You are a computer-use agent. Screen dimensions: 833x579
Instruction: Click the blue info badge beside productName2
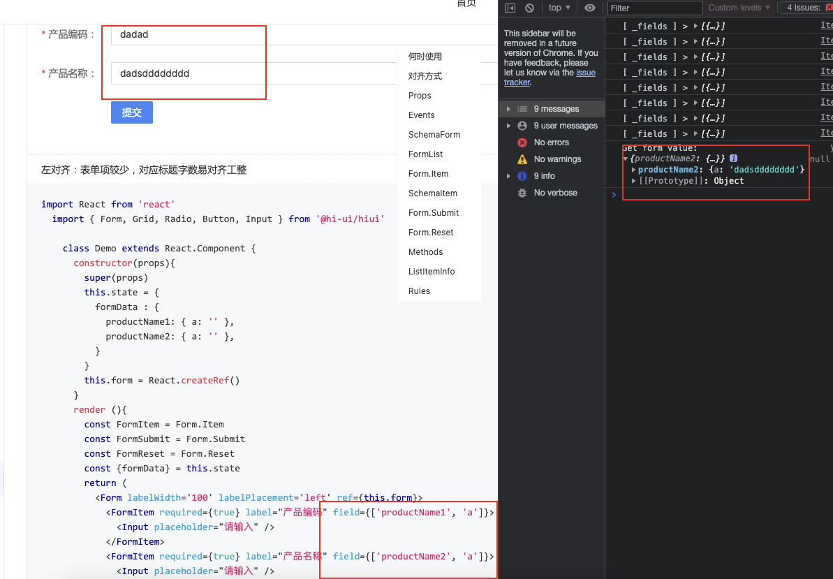point(733,158)
